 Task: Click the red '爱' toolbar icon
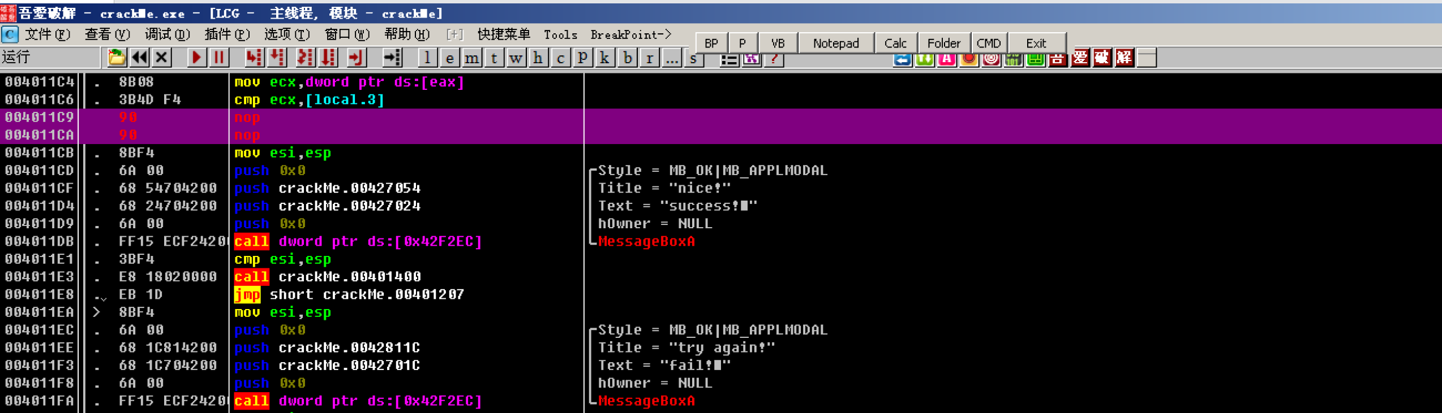[x=1080, y=58]
